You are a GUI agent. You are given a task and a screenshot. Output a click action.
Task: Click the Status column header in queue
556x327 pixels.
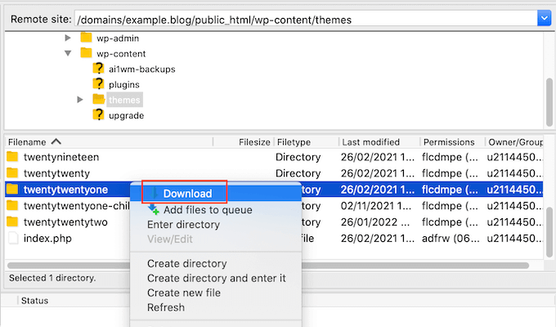click(34, 300)
